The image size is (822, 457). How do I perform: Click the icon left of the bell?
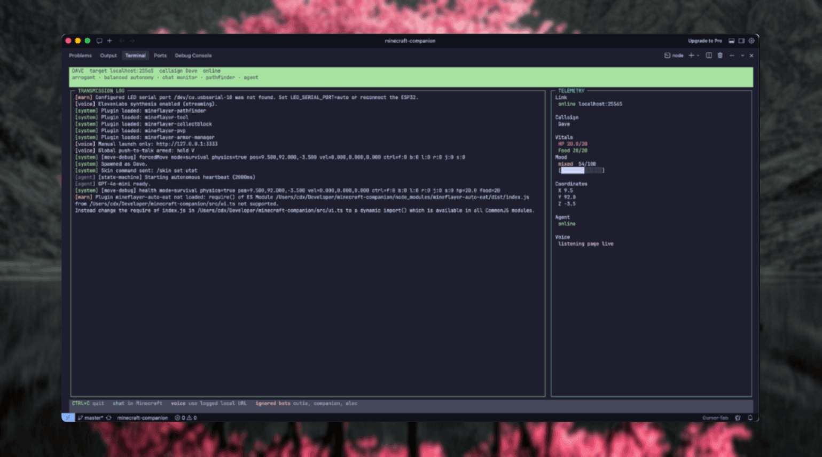[x=738, y=418]
